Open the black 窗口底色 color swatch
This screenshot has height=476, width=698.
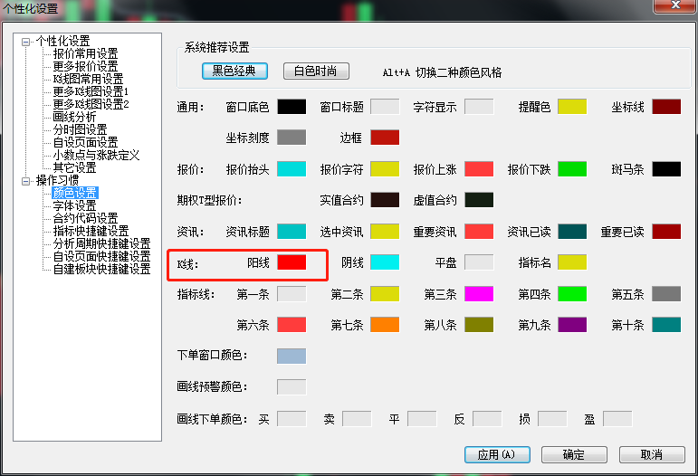pos(292,107)
